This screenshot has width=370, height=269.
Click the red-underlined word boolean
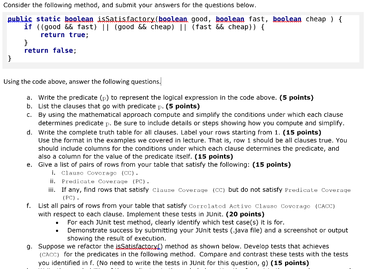[79, 19]
